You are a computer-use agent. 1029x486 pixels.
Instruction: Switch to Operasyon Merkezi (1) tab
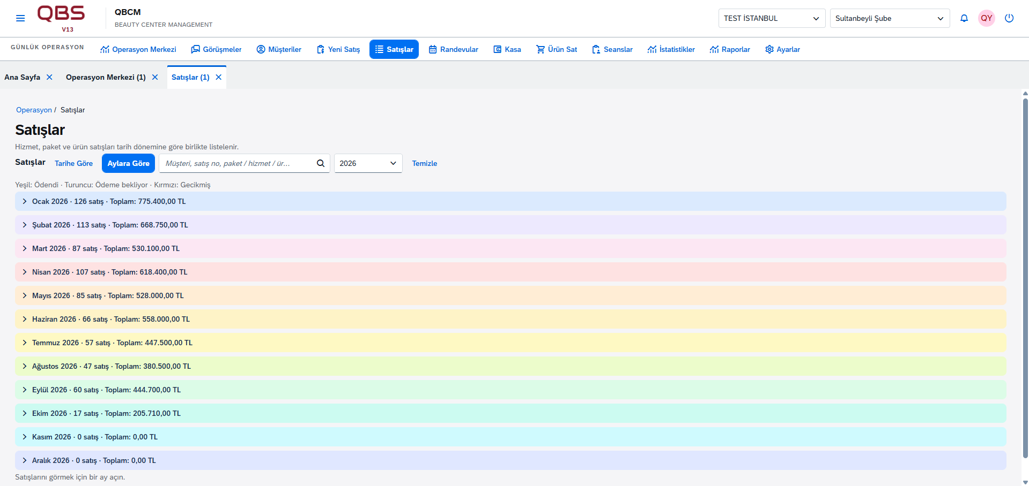pyautogui.click(x=106, y=77)
